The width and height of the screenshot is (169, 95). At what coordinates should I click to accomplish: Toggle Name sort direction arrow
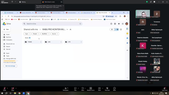(x=30, y=38)
